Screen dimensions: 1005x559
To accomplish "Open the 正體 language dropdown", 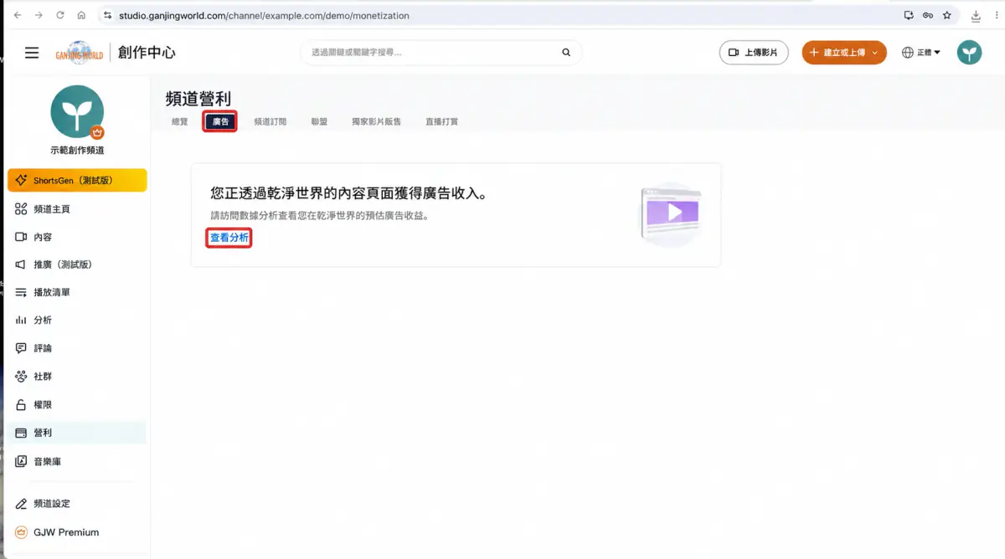I will click(921, 53).
